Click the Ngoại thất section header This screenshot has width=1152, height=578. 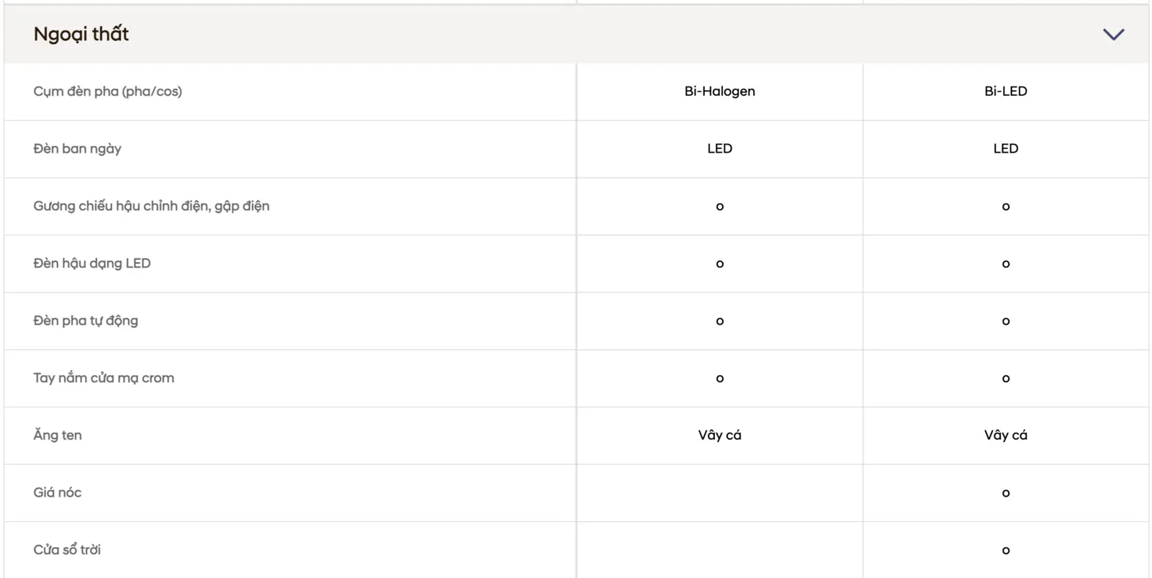click(576, 35)
